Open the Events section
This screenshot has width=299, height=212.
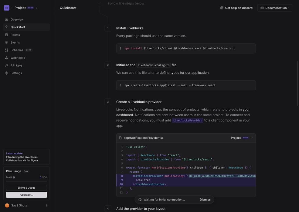(x=26, y=42)
